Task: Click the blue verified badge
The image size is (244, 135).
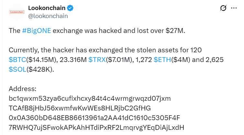Action: coord(70,8)
